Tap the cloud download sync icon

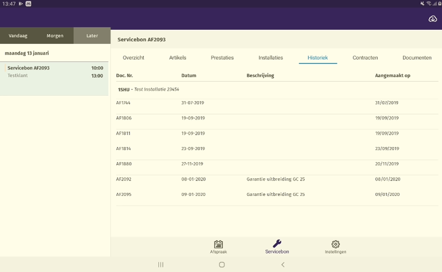coord(432,19)
